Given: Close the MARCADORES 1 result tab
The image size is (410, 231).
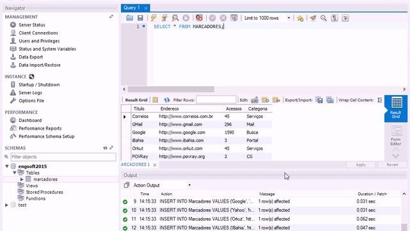Looking at the screenshot, I should (x=155, y=165).
